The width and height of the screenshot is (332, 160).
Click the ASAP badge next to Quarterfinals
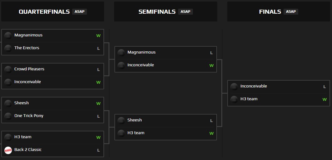79,12
